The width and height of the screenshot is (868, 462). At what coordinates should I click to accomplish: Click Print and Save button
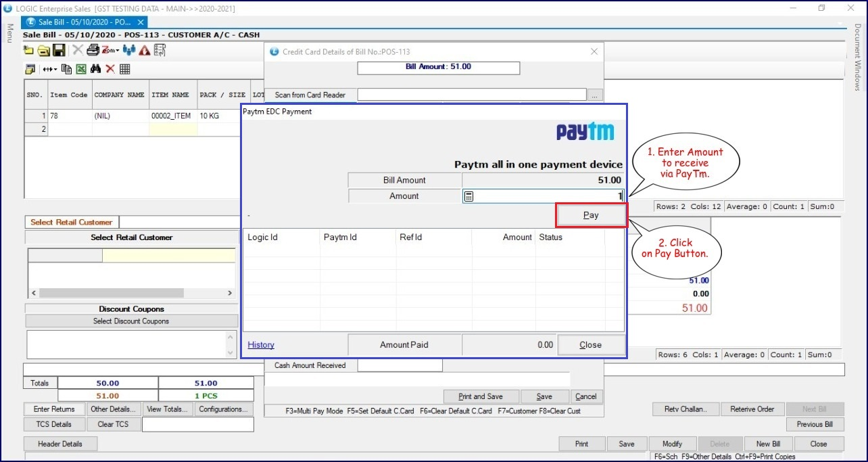[481, 396]
